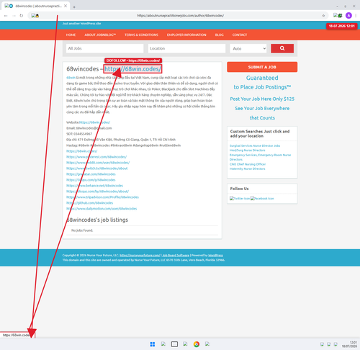Open TERMS & CONDITIONS page
Screen dimensions: 360x350
[x=141, y=35]
